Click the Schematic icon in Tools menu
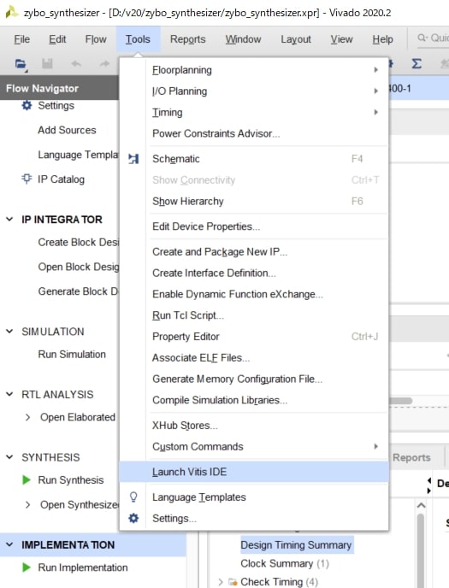This screenshot has width=449, height=588. pos(133,159)
